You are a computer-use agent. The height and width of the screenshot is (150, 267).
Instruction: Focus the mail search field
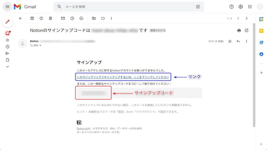(129, 7)
